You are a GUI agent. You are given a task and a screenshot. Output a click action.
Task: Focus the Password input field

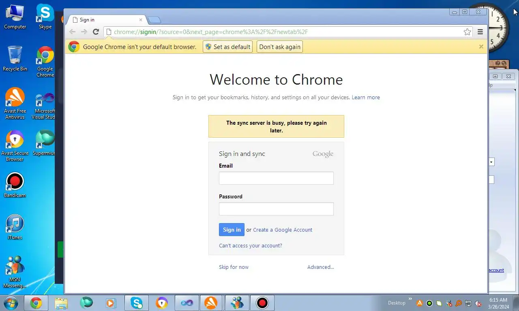click(x=276, y=209)
